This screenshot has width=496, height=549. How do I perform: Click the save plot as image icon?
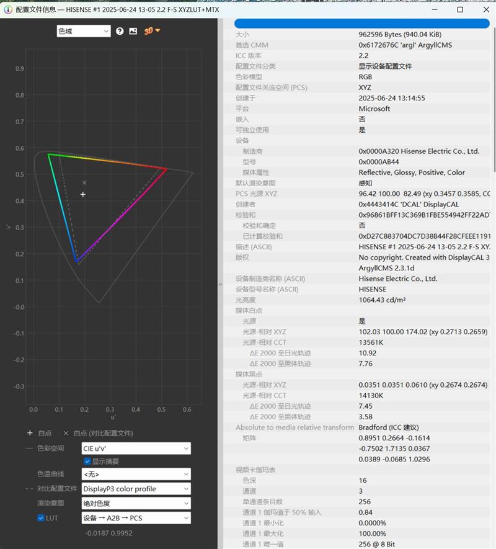(133, 31)
